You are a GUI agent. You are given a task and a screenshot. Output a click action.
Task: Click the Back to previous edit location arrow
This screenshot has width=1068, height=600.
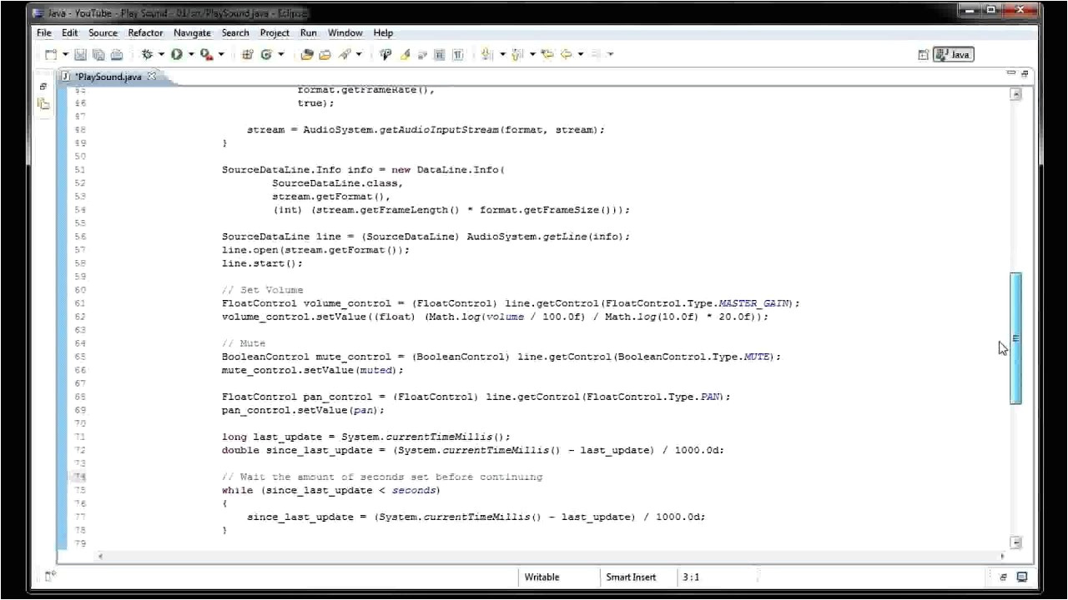567,55
